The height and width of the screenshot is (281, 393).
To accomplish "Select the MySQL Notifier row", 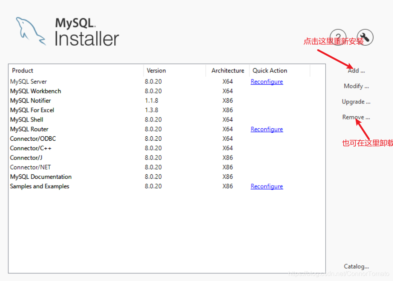I will pos(167,101).
